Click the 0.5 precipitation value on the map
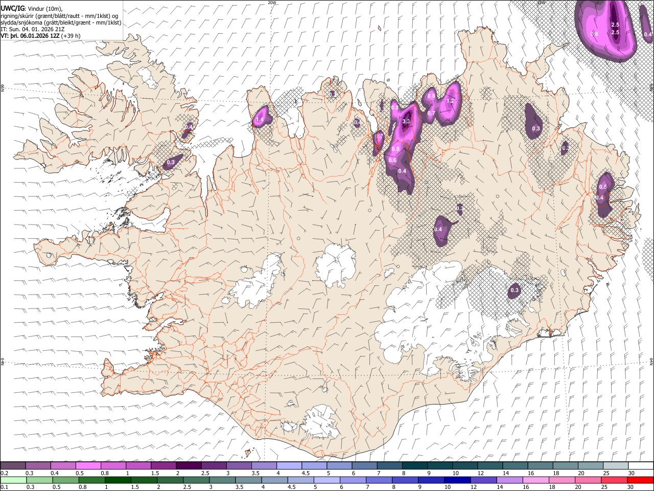Screen dimensions: 654x491 point(603,187)
